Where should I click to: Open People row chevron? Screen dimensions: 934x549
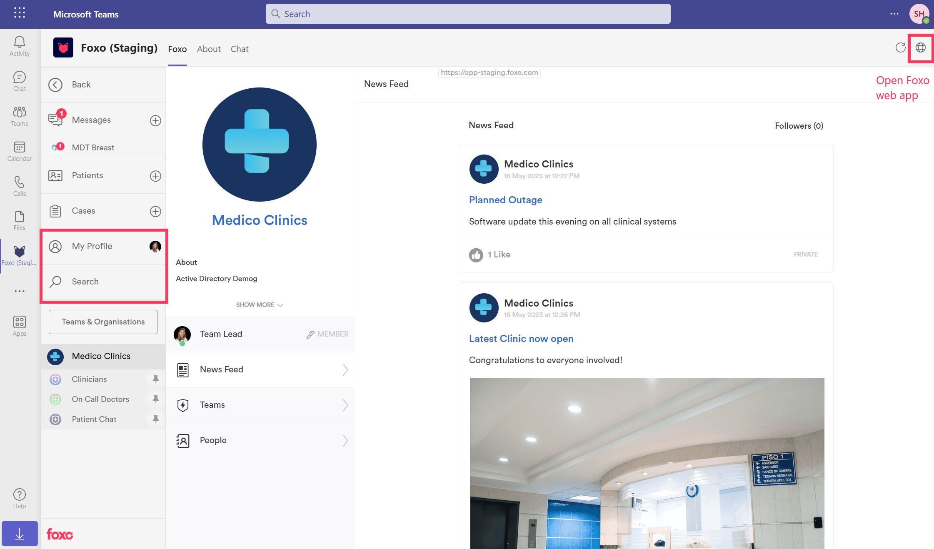click(345, 441)
